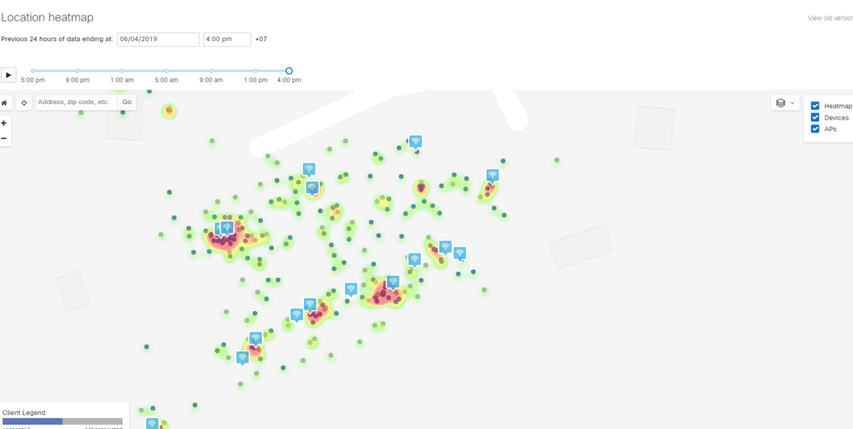Click the AP wifi marker at the bottom edge of the map
The width and height of the screenshot is (853, 429).
tap(152, 423)
